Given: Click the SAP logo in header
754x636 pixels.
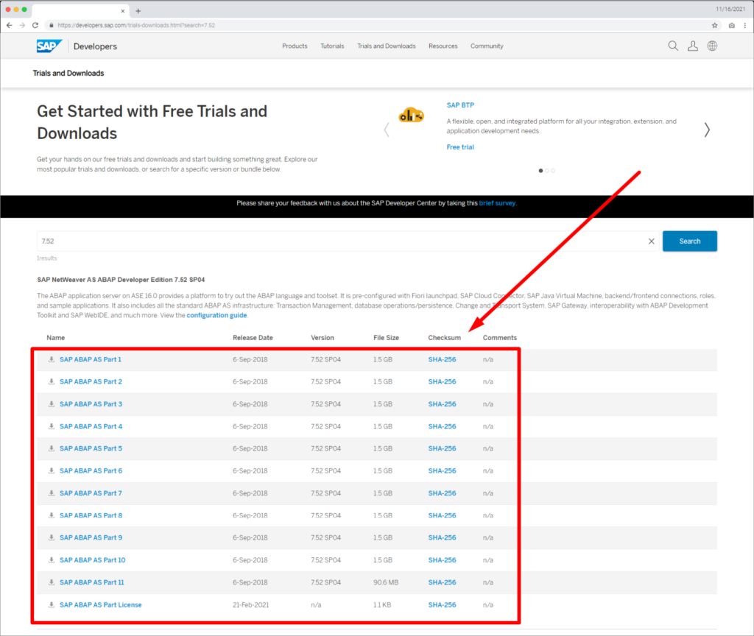Looking at the screenshot, I should click(x=49, y=46).
